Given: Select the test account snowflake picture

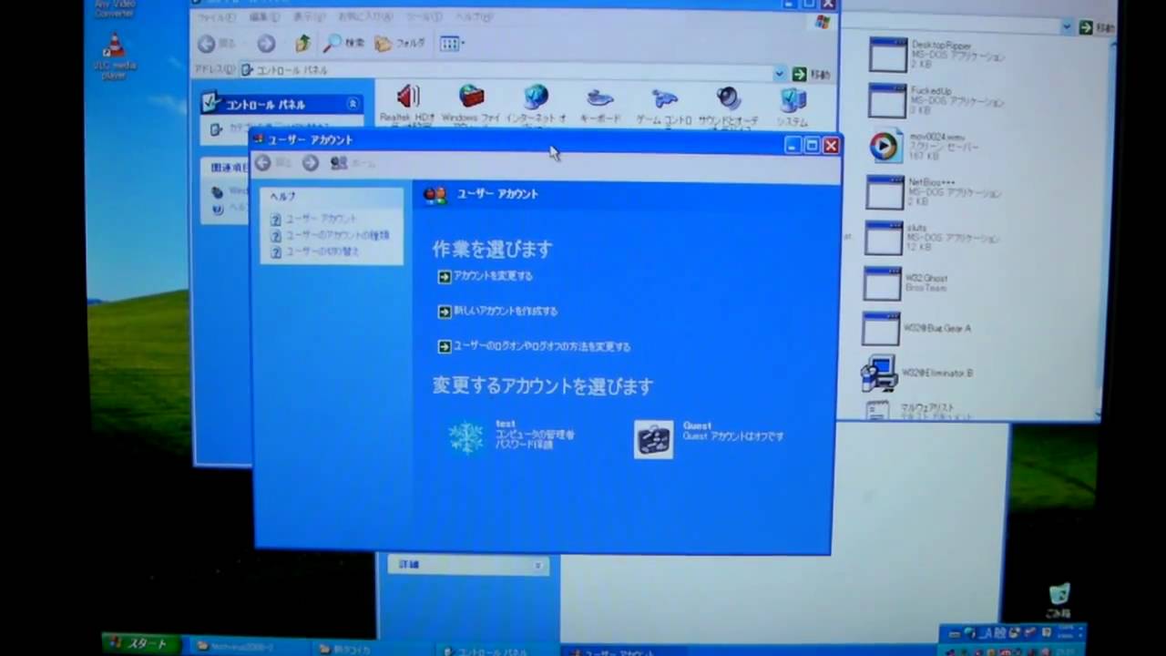Looking at the screenshot, I should 466,437.
